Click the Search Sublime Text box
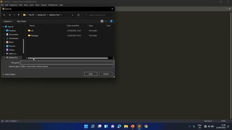This screenshot has width=232, height=130. point(98,15)
